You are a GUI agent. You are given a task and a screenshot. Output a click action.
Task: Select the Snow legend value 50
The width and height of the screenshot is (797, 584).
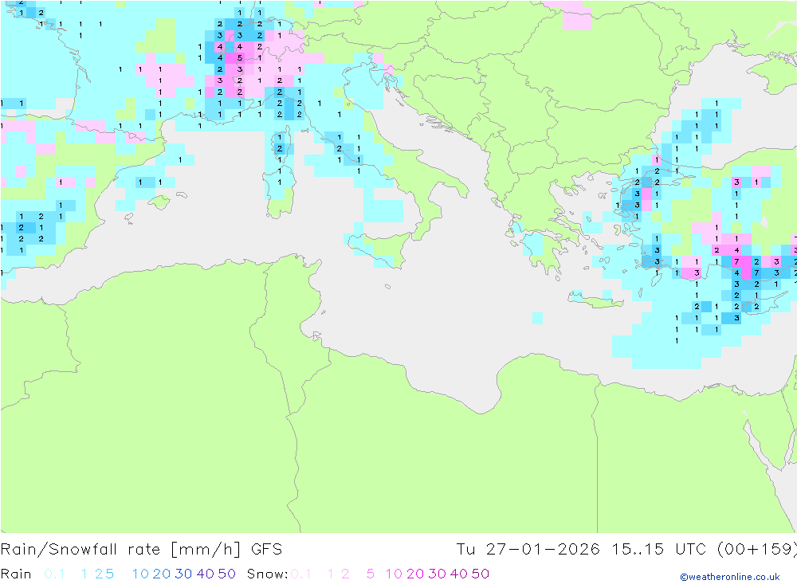[x=481, y=574]
